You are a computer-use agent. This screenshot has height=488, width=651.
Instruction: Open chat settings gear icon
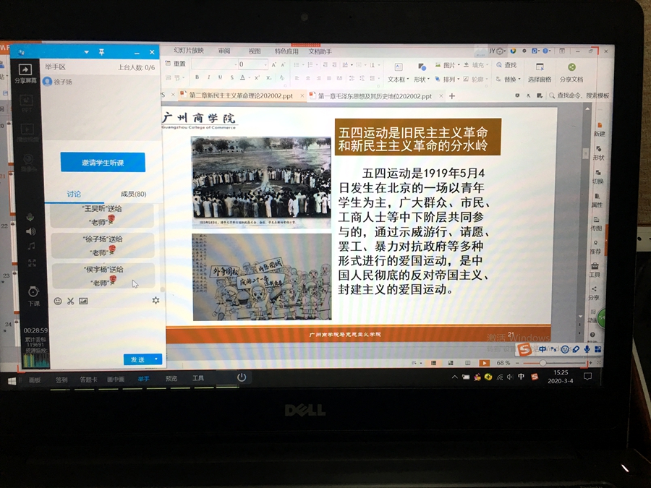click(156, 300)
